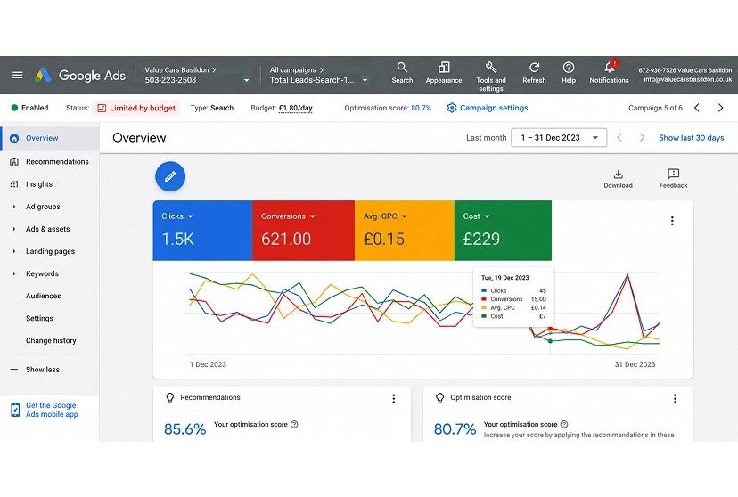Click the Campaign settings gear link
The width and height of the screenshot is (738, 497).
[x=488, y=108]
